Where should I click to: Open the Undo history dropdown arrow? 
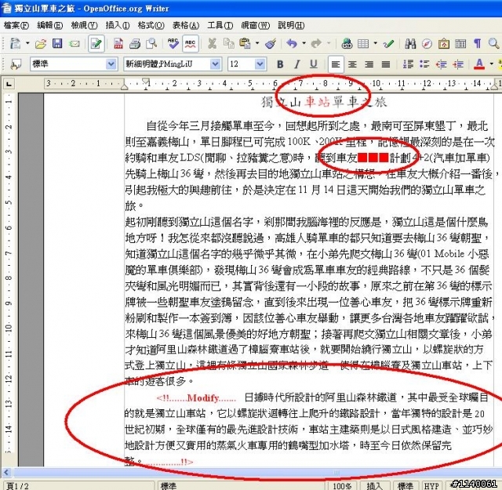click(x=304, y=43)
